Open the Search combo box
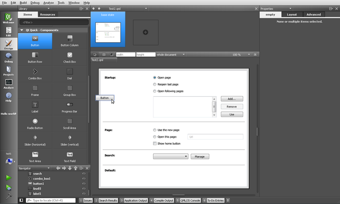 click(x=171, y=156)
